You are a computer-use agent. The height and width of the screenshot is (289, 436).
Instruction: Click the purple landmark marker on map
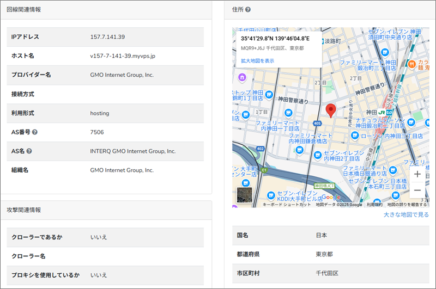(242, 77)
